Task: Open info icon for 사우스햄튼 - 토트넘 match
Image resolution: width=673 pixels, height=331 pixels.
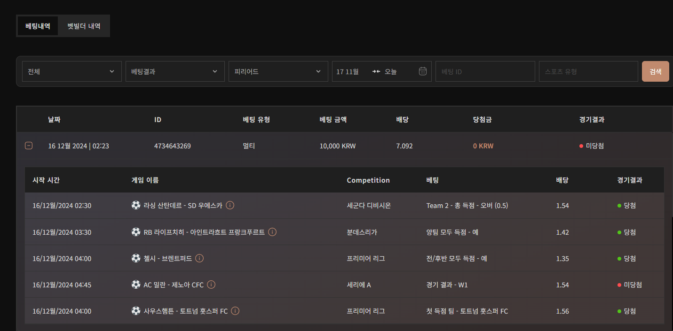Action: pos(235,311)
